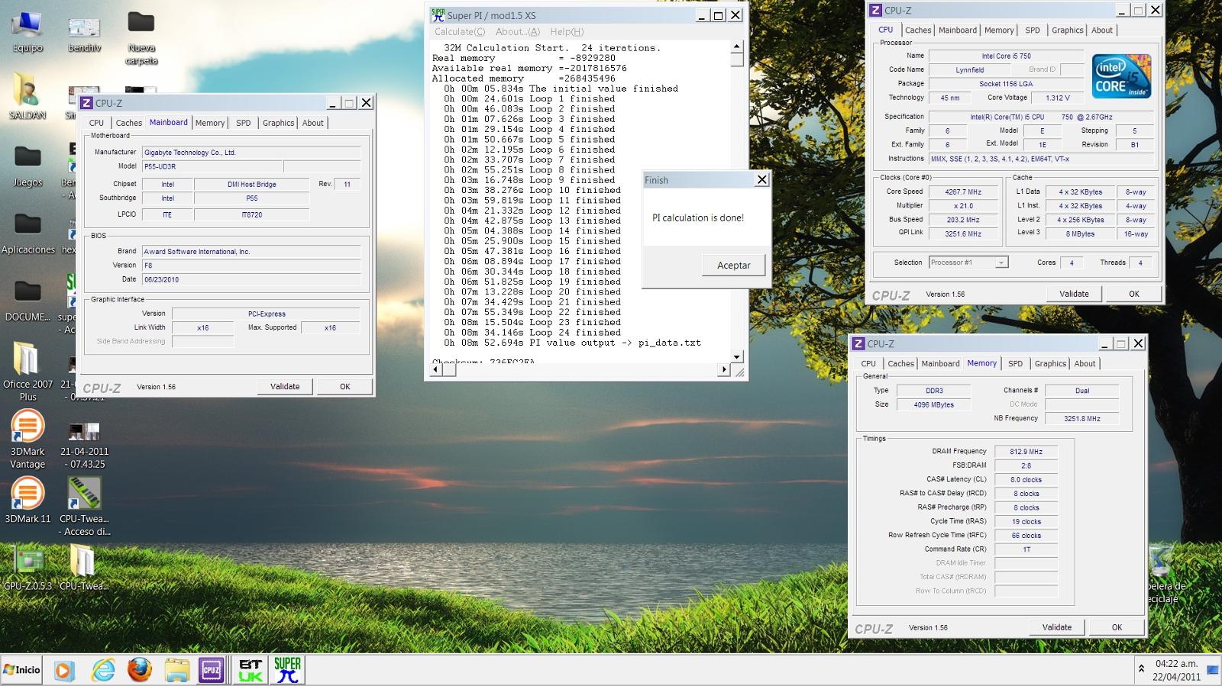This screenshot has width=1222, height=686.
Task: Switch to SPD tab in Memory CPU-Z window
Action: point(1015,364)
